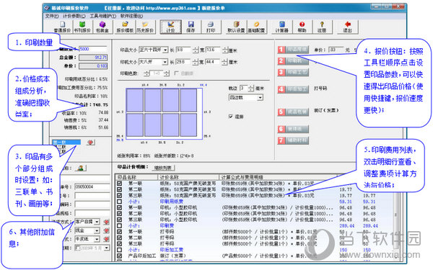Click step 7 辅助材料 button
The width and height of the screenshot is (433, 270).
293,140
